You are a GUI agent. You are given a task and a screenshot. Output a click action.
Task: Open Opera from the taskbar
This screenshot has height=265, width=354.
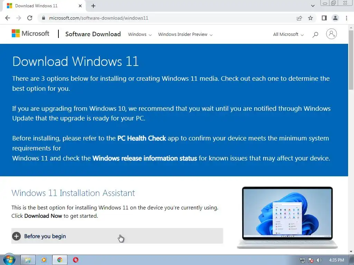76,260
